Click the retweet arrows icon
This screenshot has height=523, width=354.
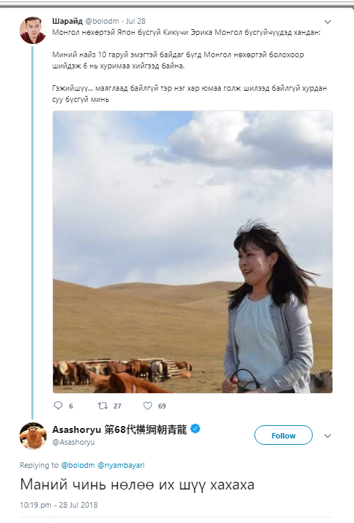(102, 406)
